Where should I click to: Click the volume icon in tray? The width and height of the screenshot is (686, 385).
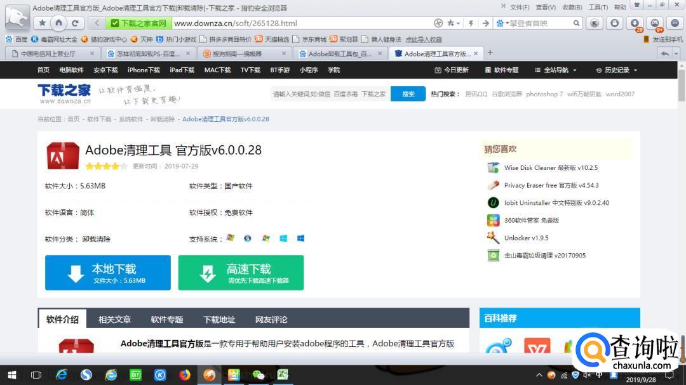coord(588,375)
